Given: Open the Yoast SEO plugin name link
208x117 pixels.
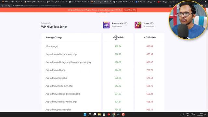Looking at the screenshot, I should pyautogui.click(x=149, y=23).
